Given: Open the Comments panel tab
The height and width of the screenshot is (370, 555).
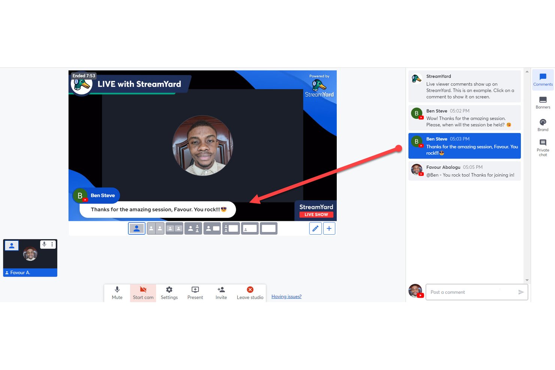Looking at the screenshot, I should 543,80.
